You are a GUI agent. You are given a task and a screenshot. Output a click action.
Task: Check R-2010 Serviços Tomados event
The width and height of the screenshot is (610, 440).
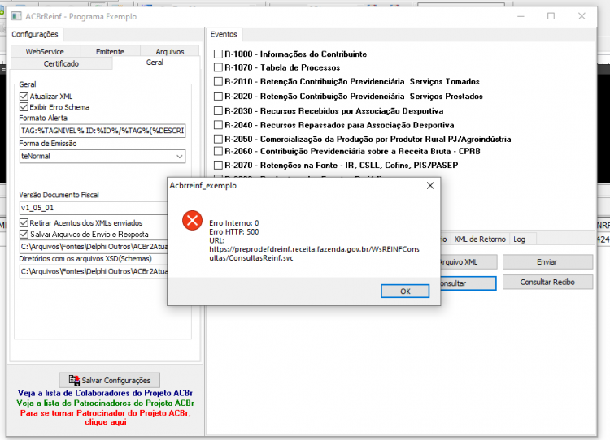click(218, 81)
